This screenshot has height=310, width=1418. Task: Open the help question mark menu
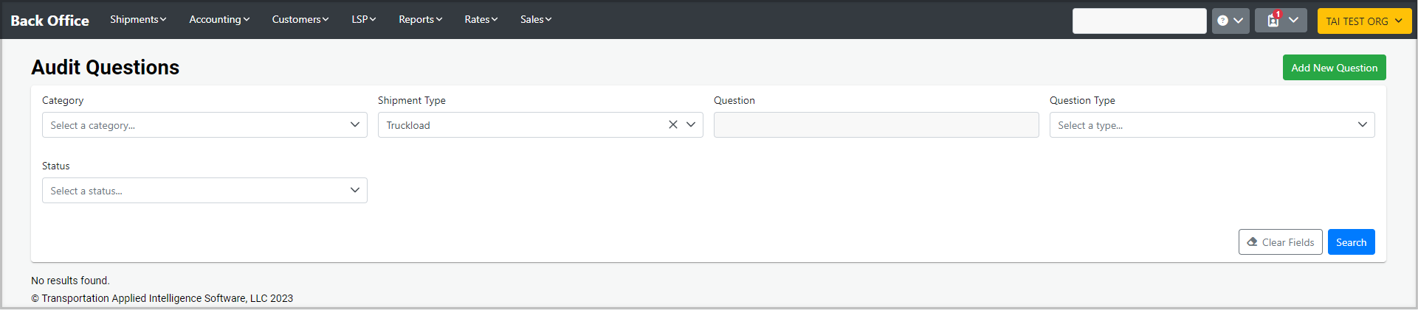click(x=1230, y=21)
